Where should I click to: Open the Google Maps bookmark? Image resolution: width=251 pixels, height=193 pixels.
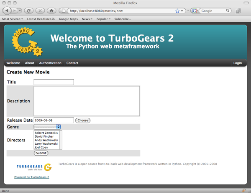coord(68,19)
